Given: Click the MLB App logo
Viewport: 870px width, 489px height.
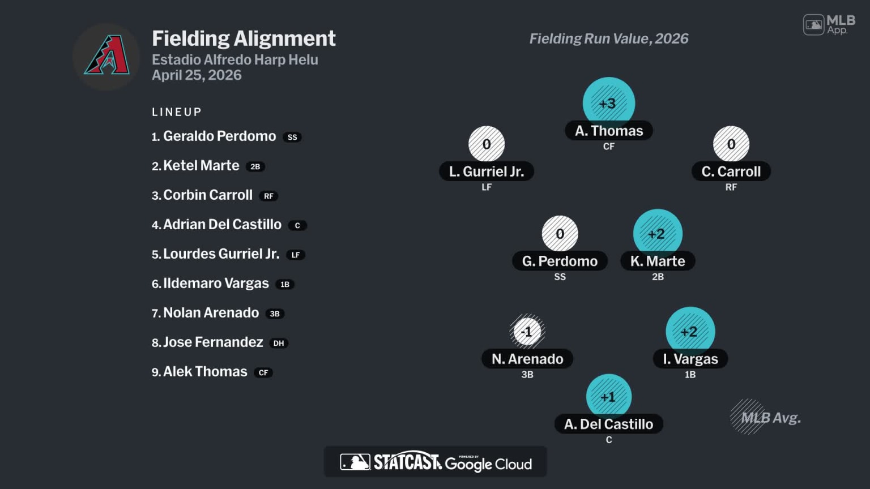Looking at the screenshot, I should tap(829, 24).
